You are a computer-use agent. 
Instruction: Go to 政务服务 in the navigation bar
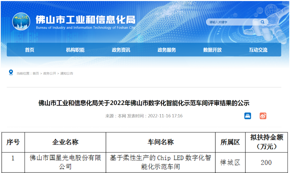167,50
